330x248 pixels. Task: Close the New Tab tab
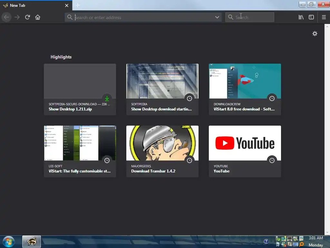click(67, 5)
